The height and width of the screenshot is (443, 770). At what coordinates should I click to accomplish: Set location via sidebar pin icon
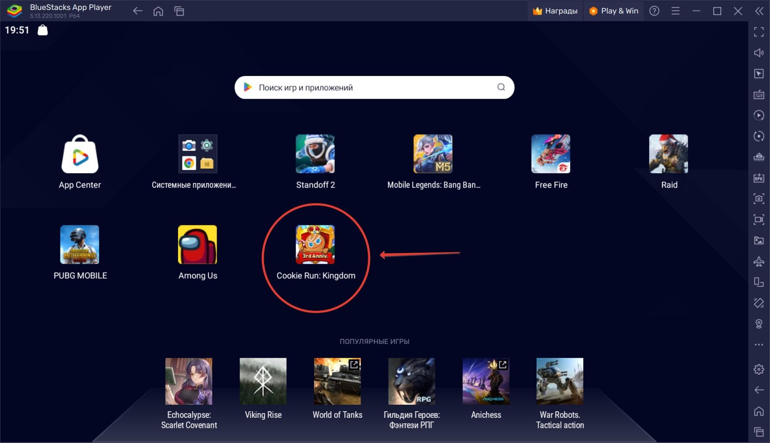click(x=759, y=324)
